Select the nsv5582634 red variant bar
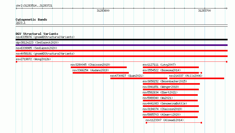The height and width of the screenshot is (133, 235). point(170,95)
